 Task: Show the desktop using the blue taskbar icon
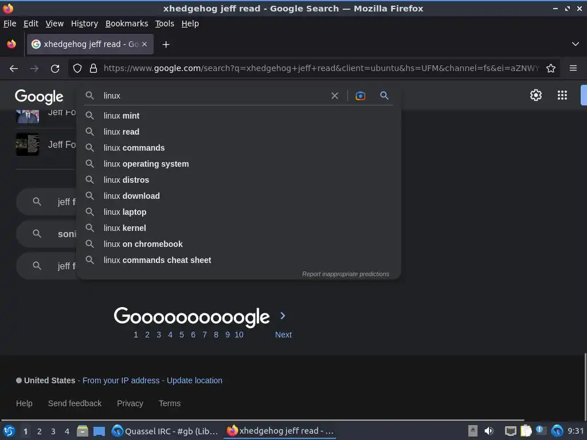point(99,431)
